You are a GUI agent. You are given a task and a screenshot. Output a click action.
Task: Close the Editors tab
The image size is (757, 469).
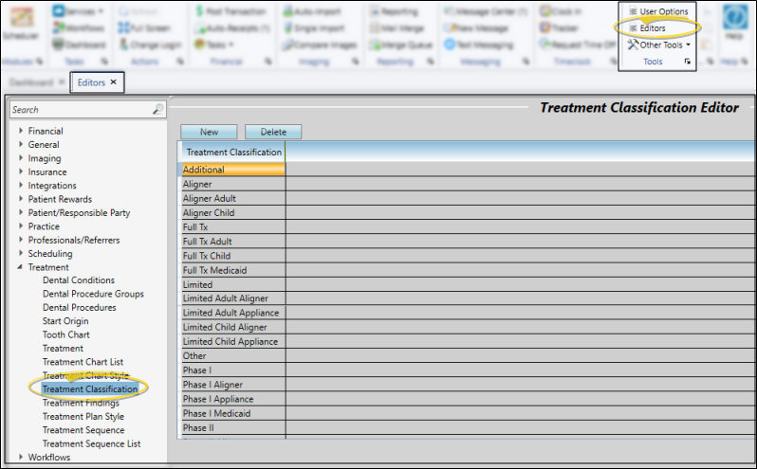click(113, 82)
